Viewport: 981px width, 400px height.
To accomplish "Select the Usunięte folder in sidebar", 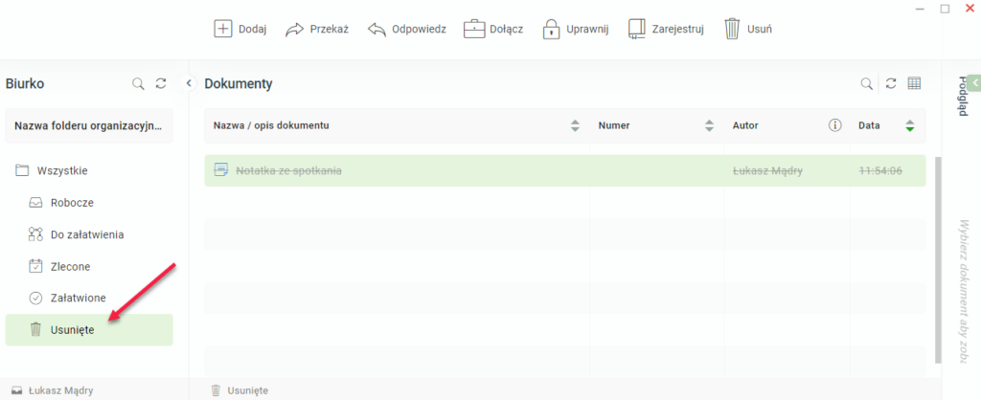I will (x=89, y=329).
